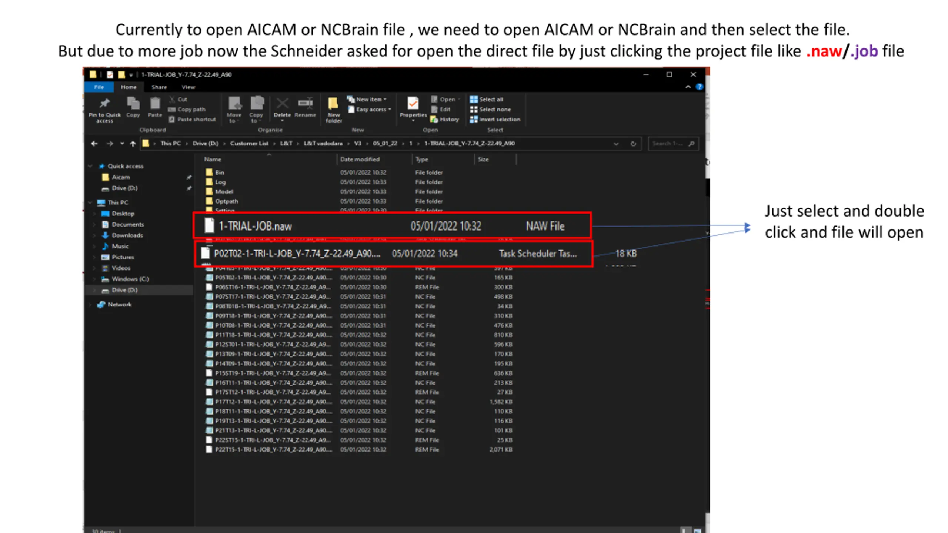Screen dimensions: 948x533
Task: Click the Cut command
Action: pyautogui.click(x=178, y=99)
